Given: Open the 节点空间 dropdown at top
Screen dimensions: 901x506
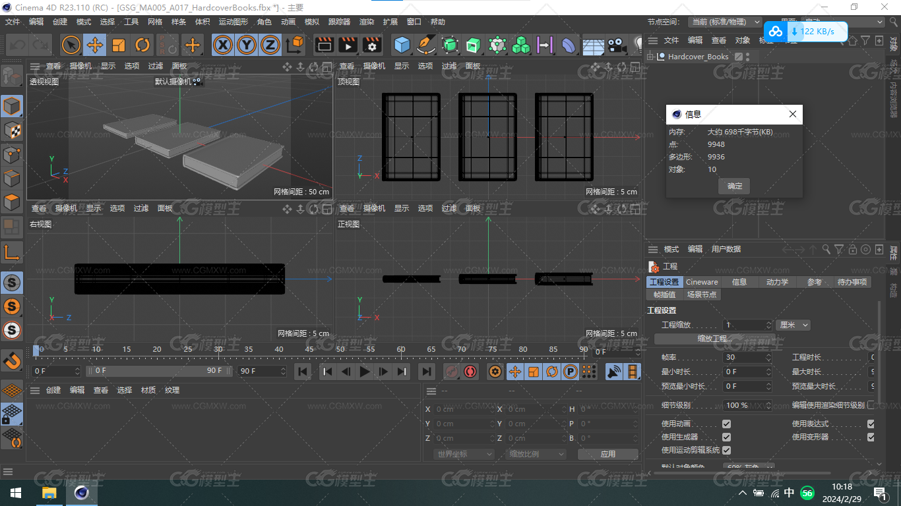Looking at the screenshot, I should pyautogui.click(x=724, y=22).
